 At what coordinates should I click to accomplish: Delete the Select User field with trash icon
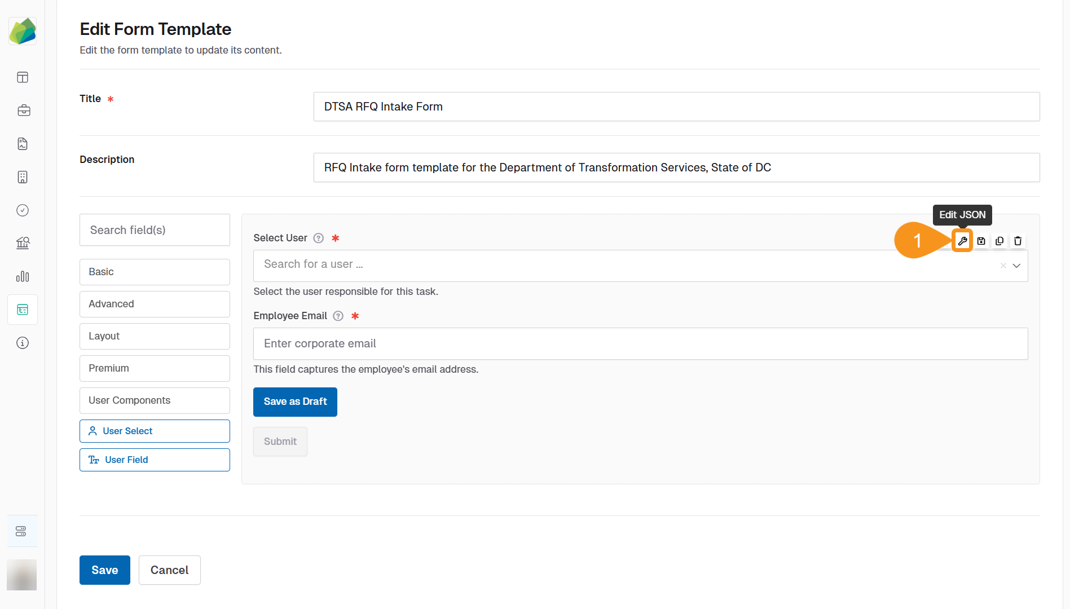coord(1018,241)
